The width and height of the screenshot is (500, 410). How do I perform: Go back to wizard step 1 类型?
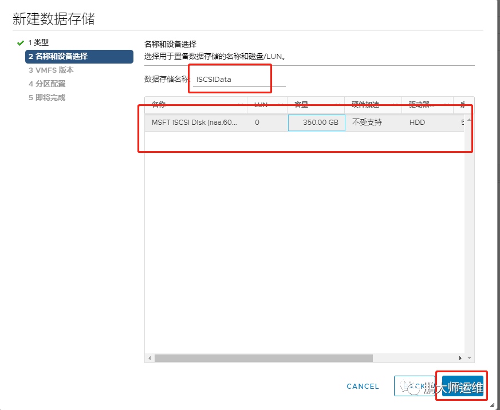[38, 42]
